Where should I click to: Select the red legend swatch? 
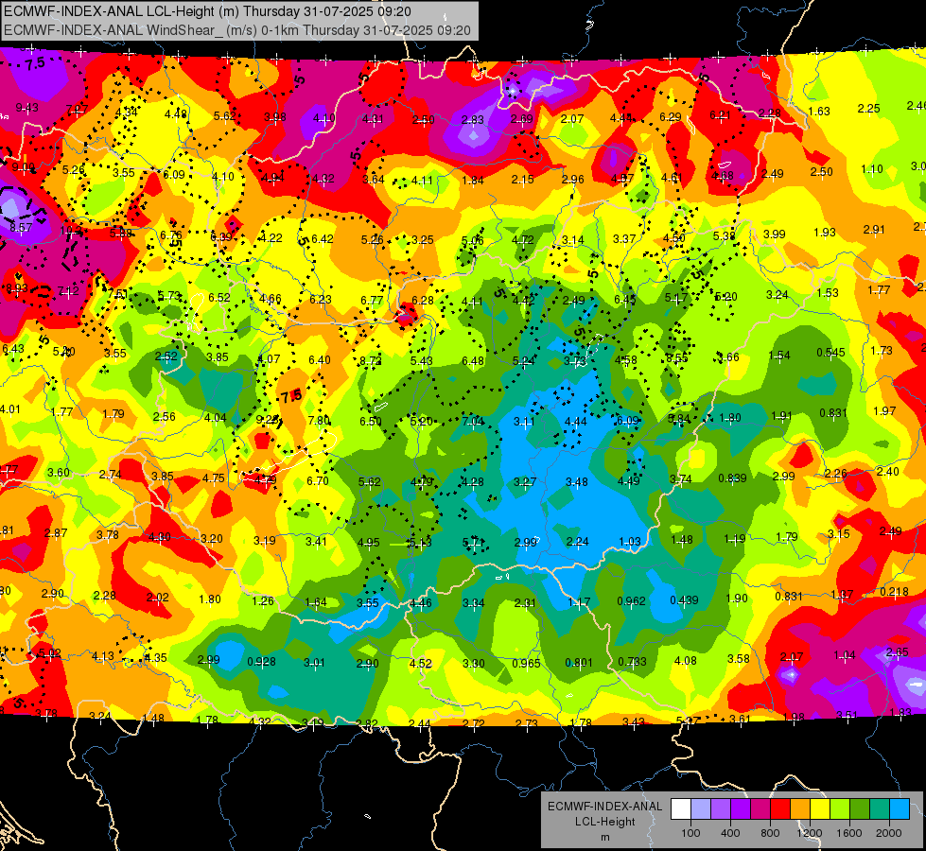[780, 808]
